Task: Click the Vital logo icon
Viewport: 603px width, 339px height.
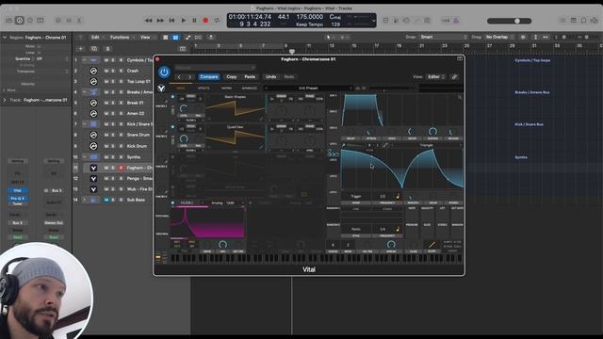Action: [x=161, y=89]
